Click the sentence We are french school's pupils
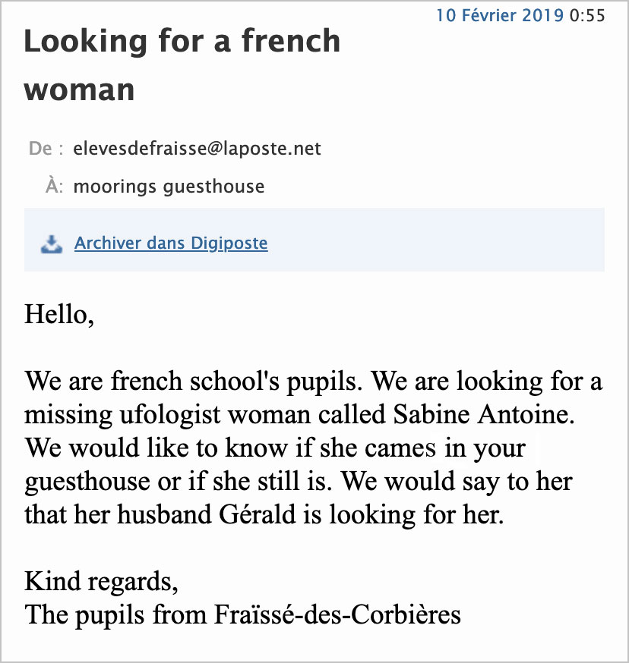The height and width of the screenshot is (663, 629). tap(194, 382)
